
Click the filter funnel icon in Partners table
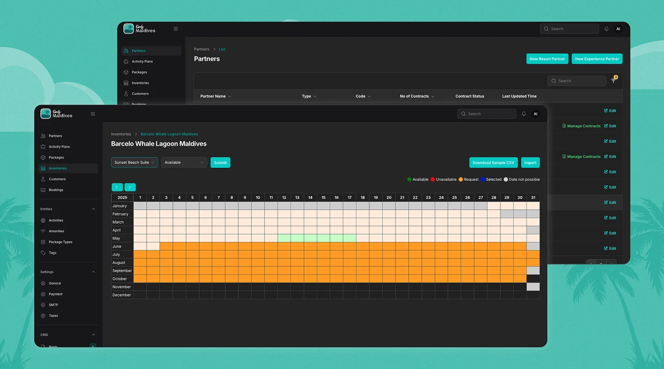coord(613,81)
